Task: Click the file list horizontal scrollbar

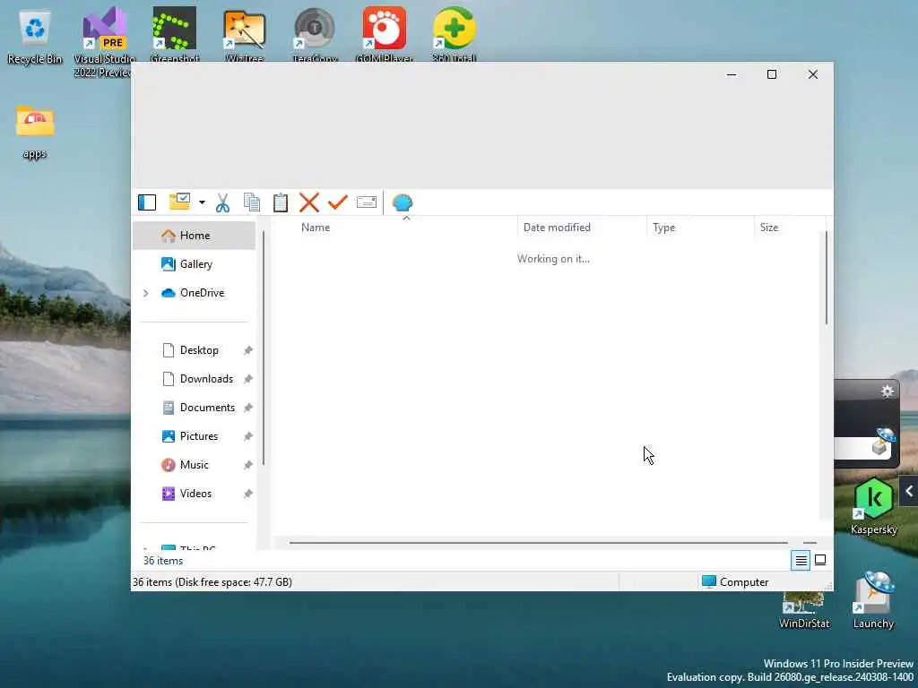Action: pyautogui.click(x=538, y=542)
